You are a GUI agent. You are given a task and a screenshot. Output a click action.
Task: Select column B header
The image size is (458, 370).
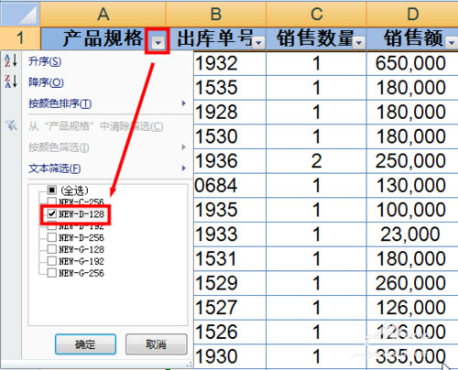point(216,14)
